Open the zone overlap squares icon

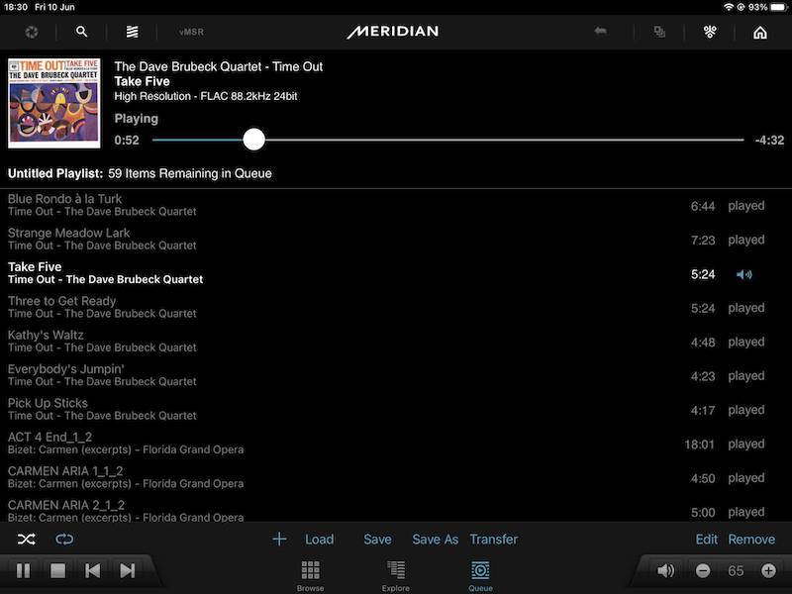pyautogui.click(x=659, y=32)
